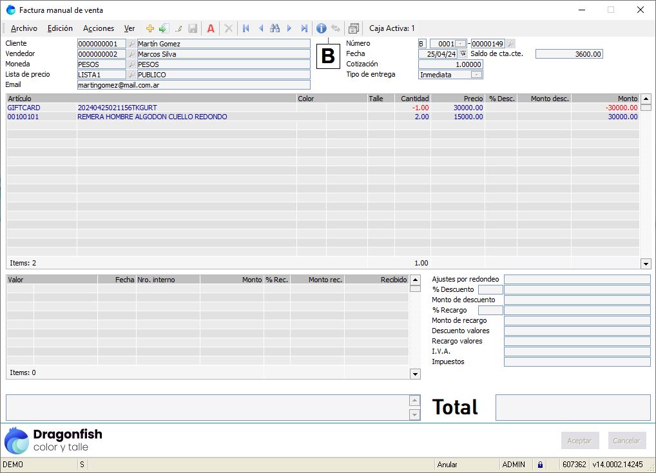Go to the previous record arrow icon
The width and height of the screenshot is (656, 473).
tap(260, 28)
